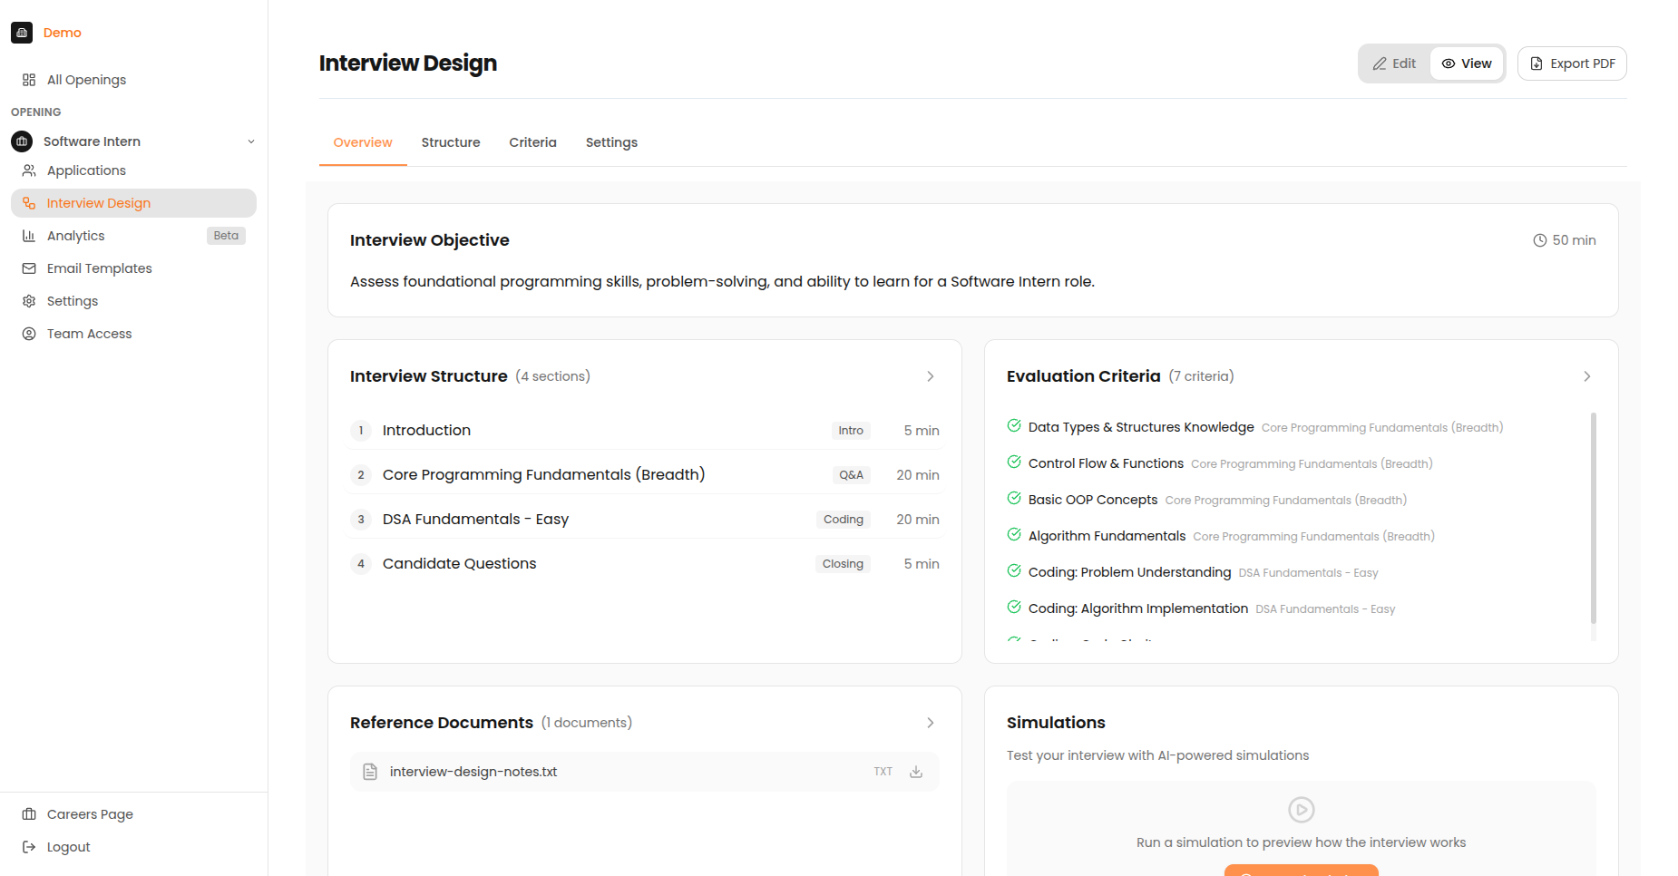Toggle the Data Types & Structures Knowledge criterion
The height and width of the screenshot is (876, 1678).
coord(1013,424)
